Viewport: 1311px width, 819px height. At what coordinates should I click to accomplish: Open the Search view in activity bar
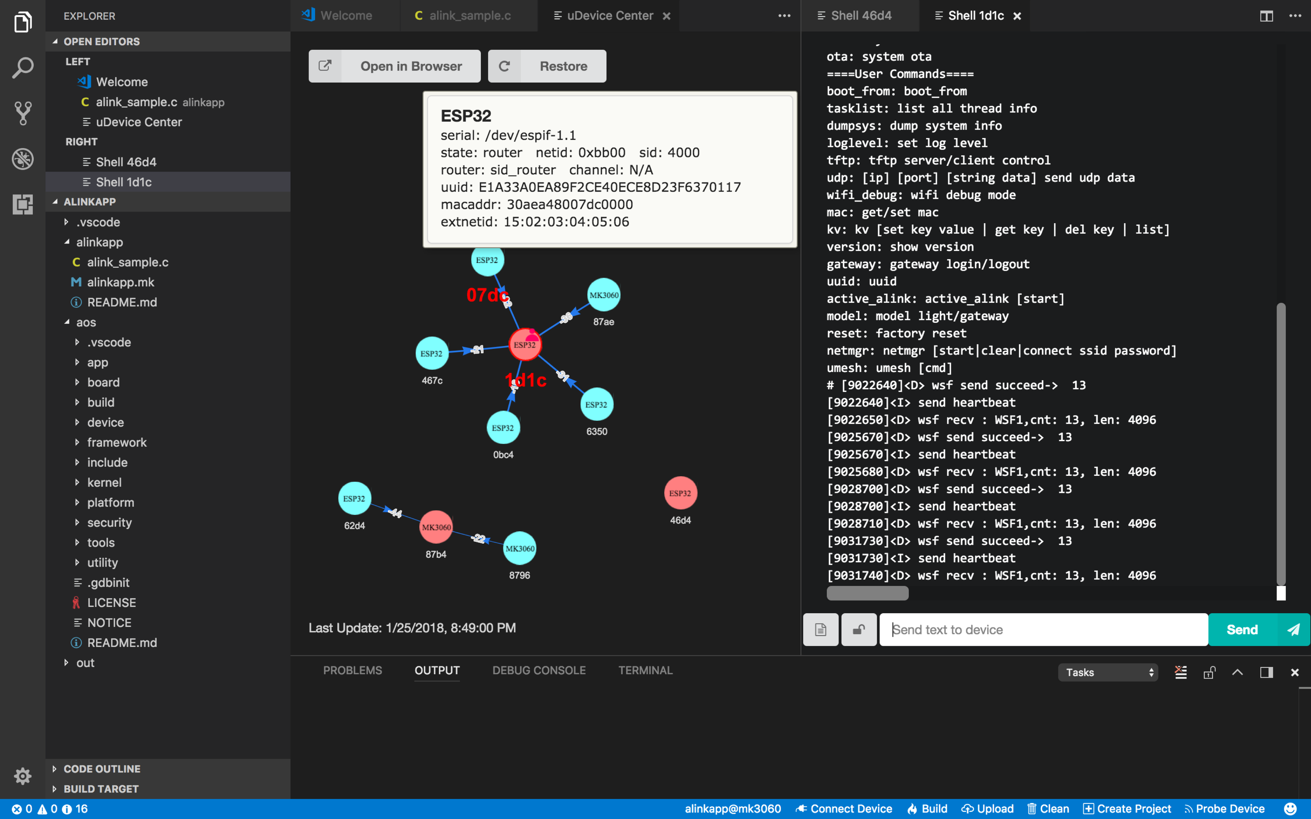pos(22,68)
